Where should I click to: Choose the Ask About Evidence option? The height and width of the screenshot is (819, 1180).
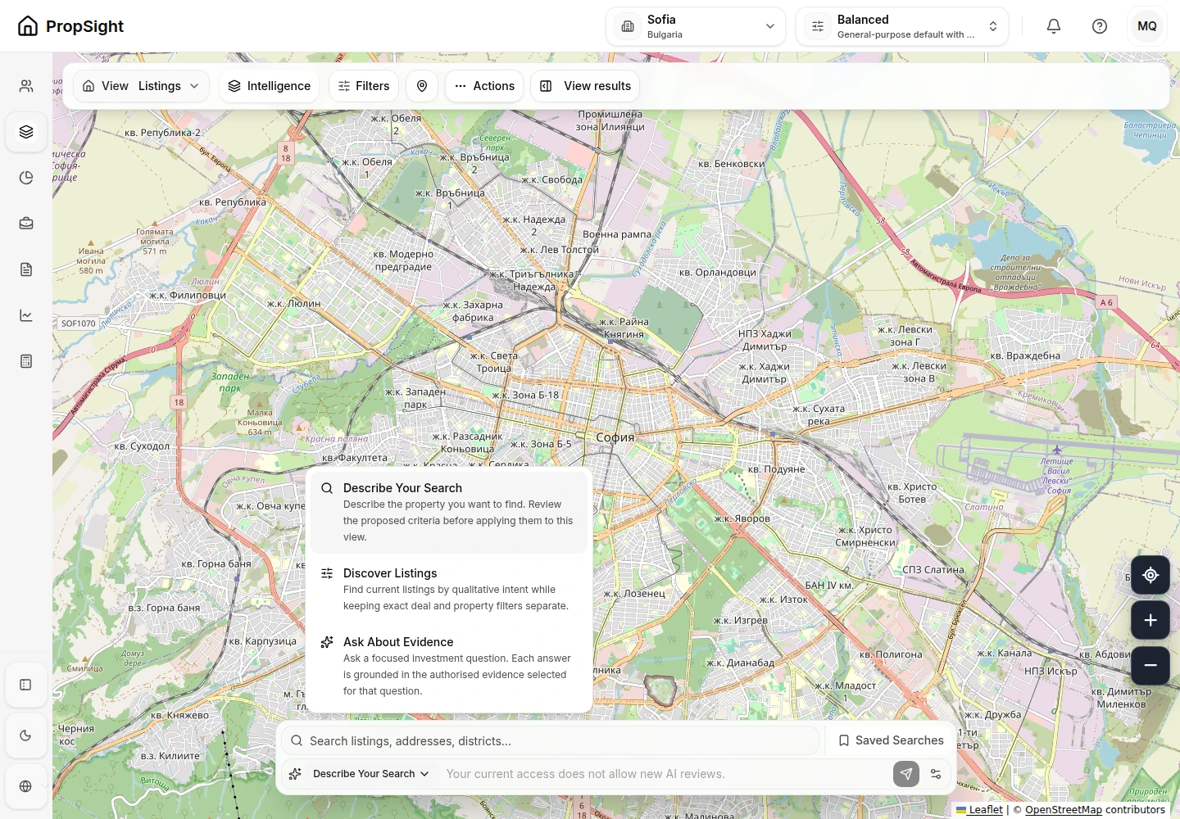tap(449, 666)
